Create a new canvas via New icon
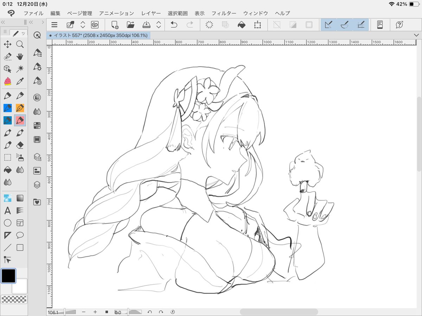 point(115,25)
